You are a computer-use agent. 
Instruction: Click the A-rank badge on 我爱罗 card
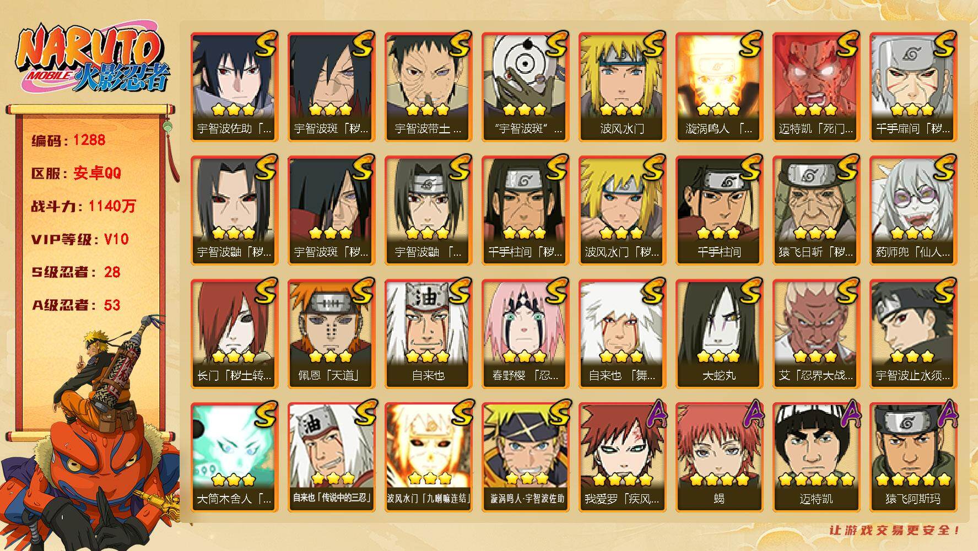point(654,414)
